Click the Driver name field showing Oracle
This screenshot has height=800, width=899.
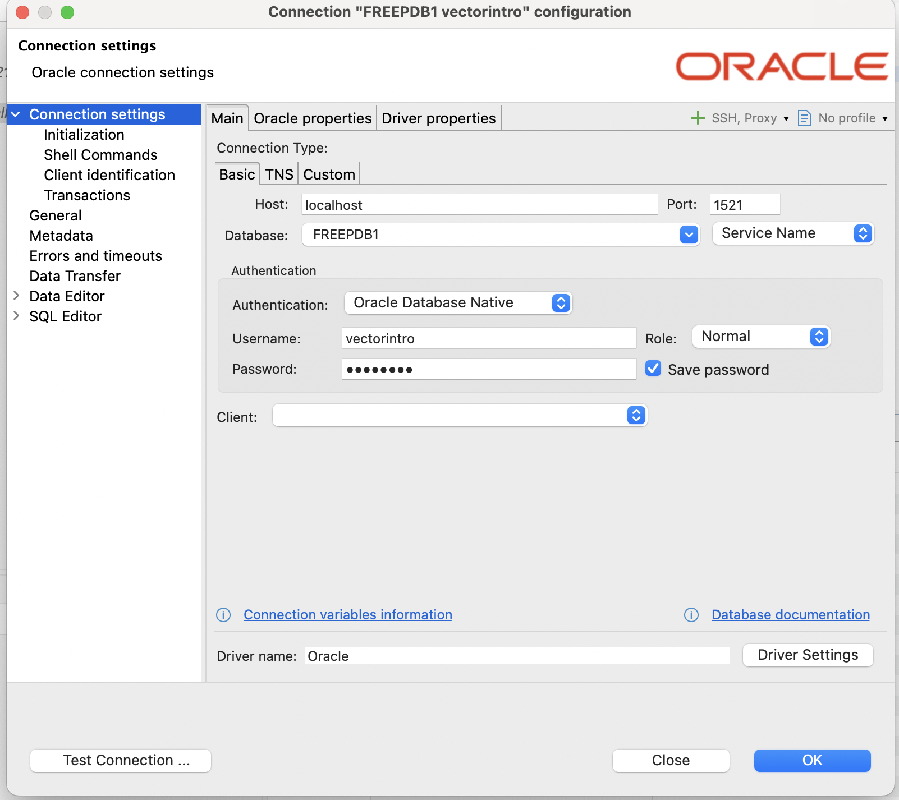(517, 656)
